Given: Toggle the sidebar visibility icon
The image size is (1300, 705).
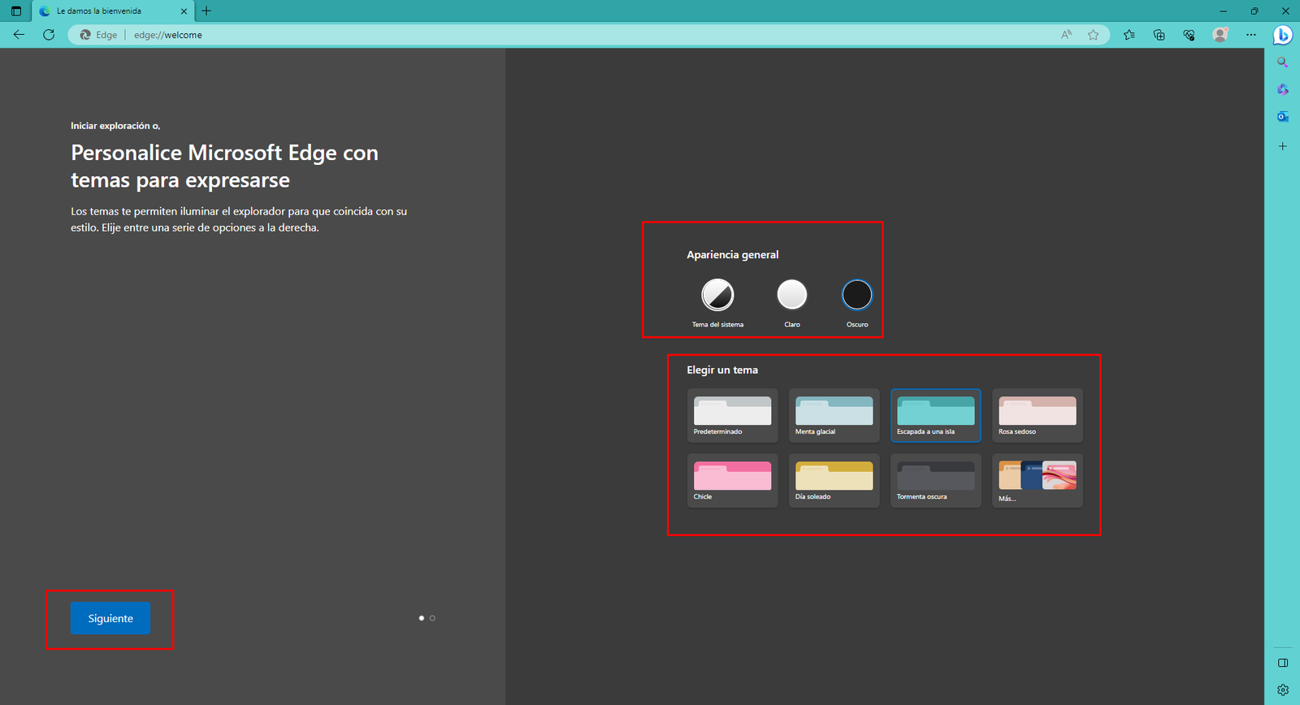Looking at the screenshot, I should pyautogui.click(x=1282, y=663).
